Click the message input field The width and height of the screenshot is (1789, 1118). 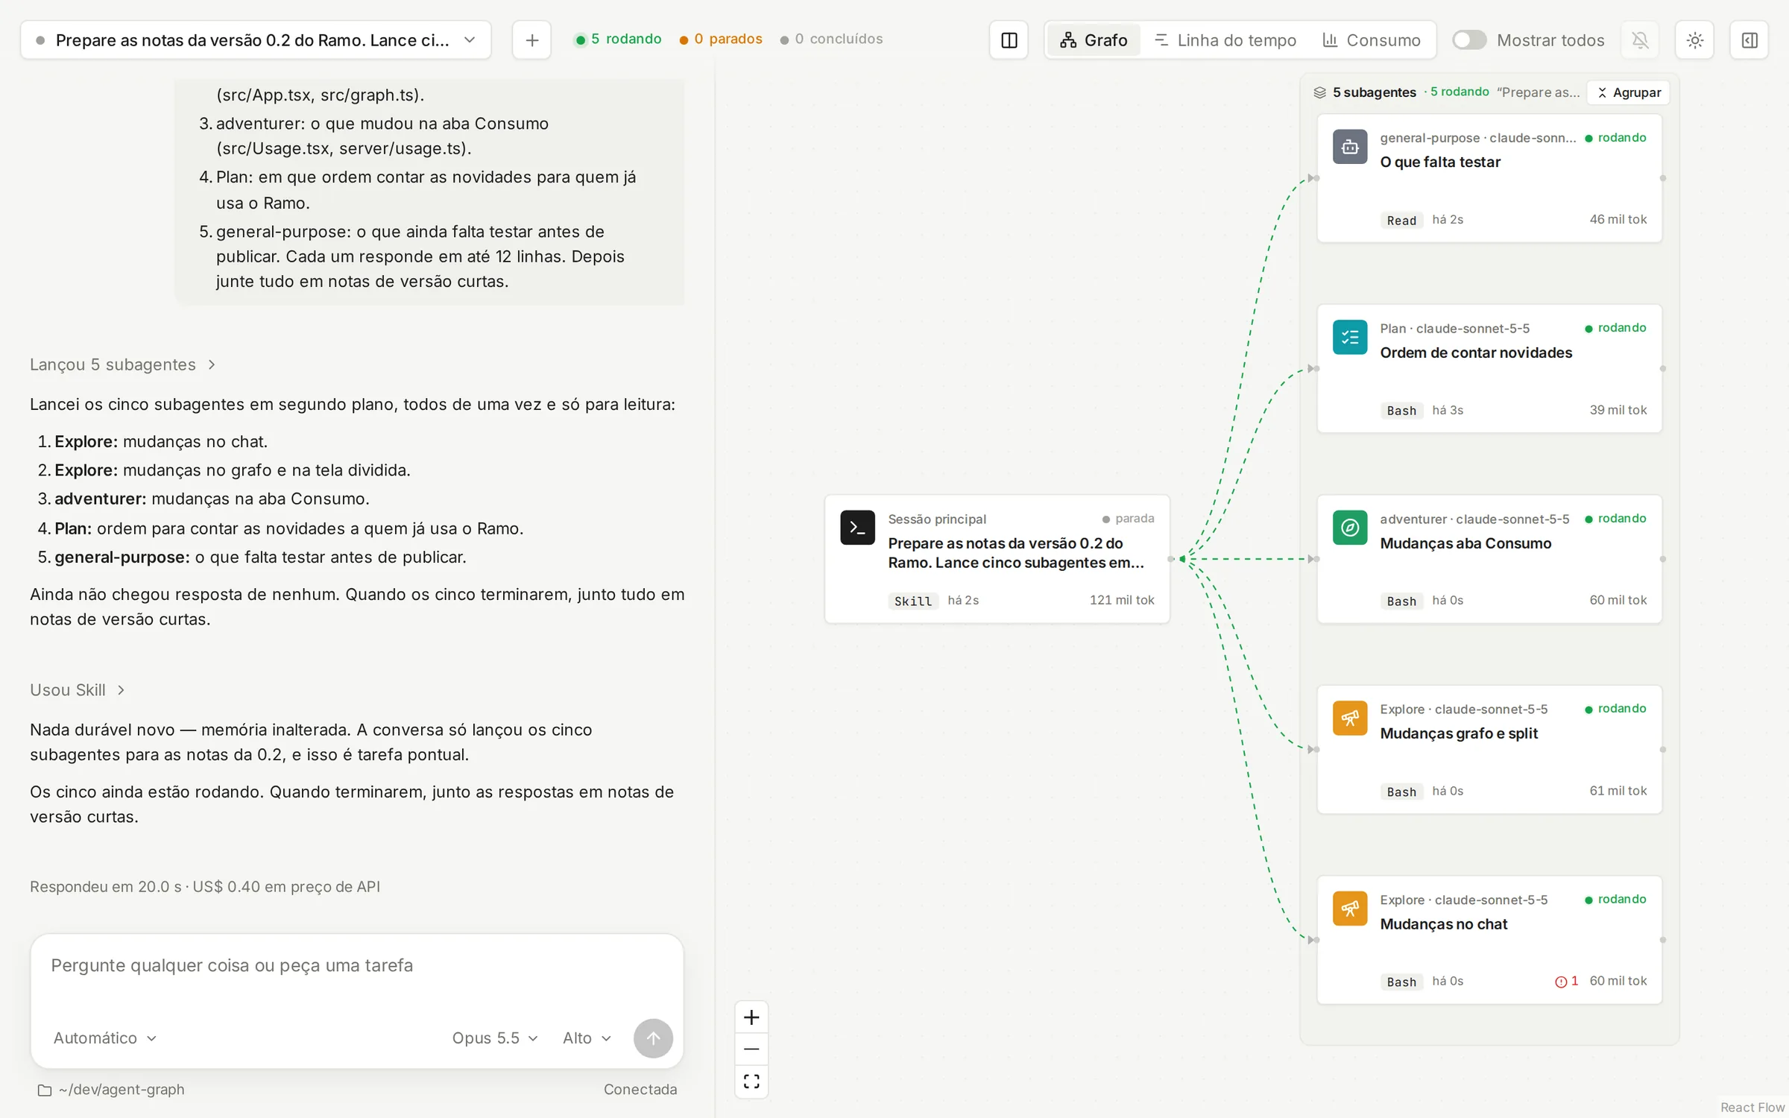(356, 966)
